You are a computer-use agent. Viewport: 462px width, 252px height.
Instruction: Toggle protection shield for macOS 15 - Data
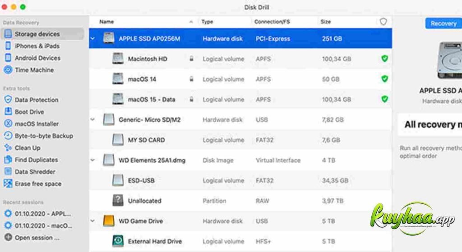coord(384,99)
